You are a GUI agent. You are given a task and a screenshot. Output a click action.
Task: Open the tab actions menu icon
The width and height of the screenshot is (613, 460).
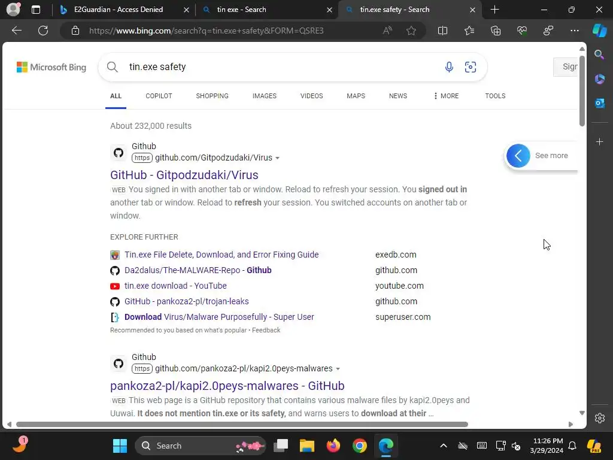point(35,10)
